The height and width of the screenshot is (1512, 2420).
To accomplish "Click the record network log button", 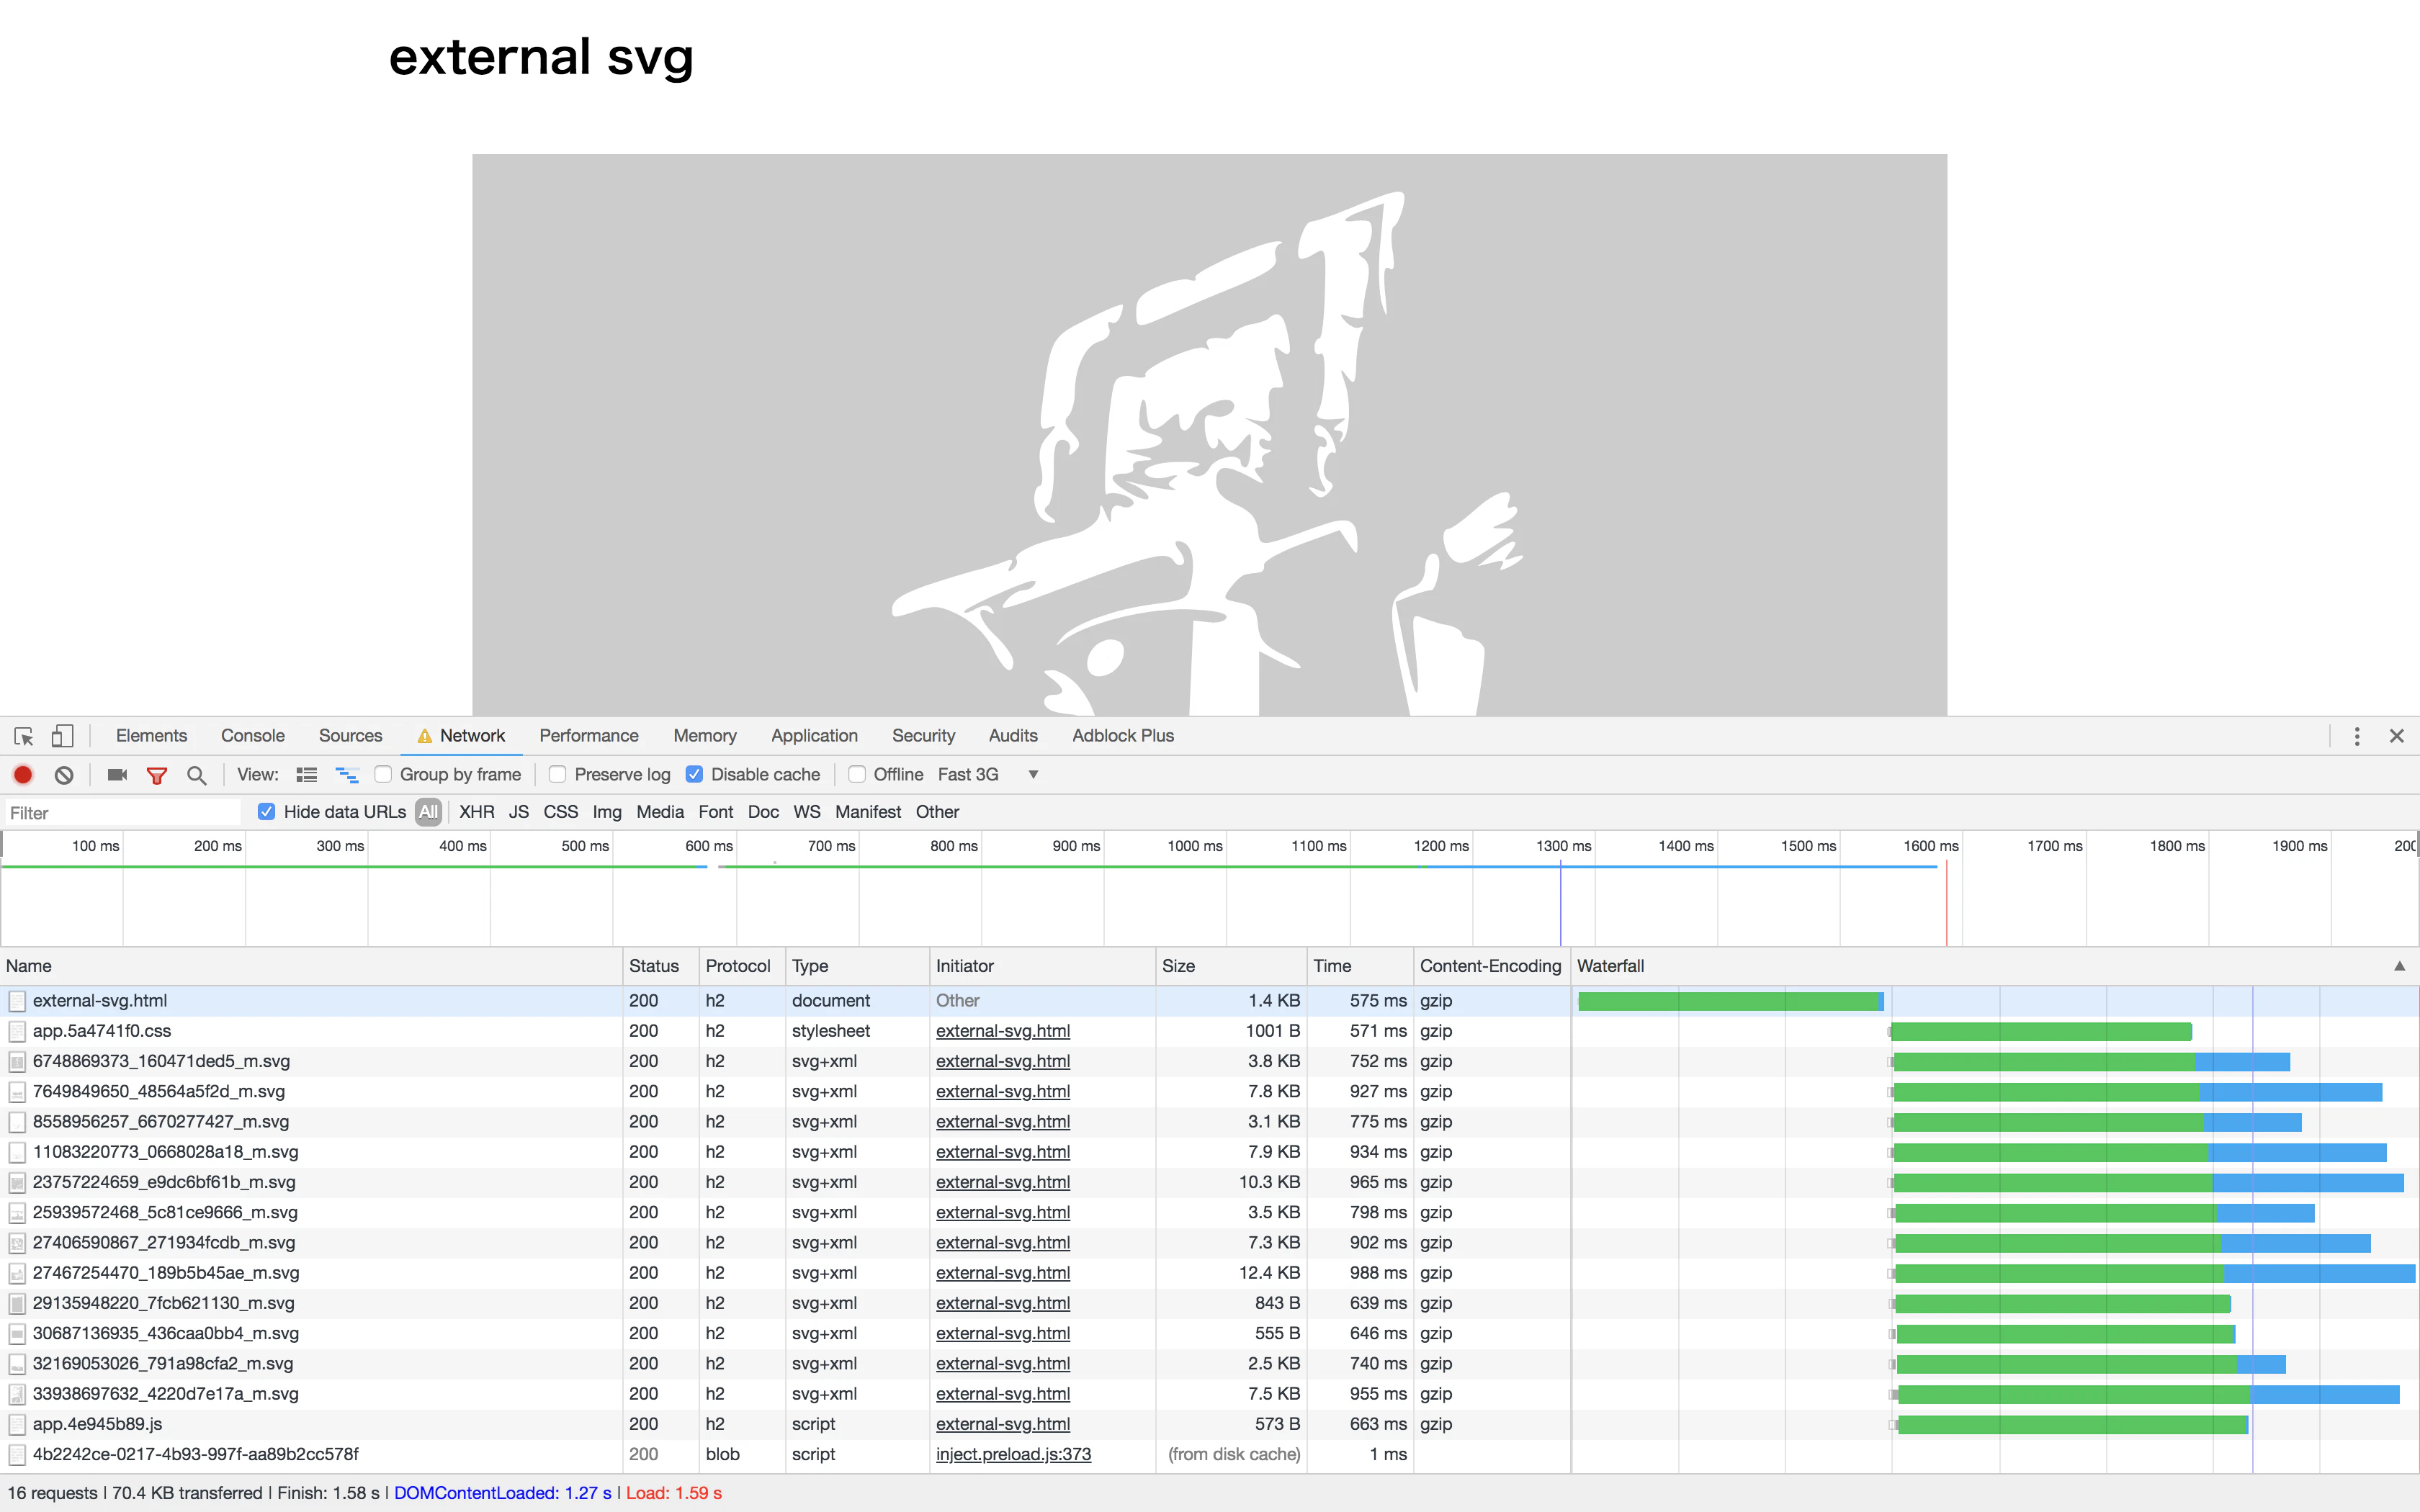I will pos(23,775).
